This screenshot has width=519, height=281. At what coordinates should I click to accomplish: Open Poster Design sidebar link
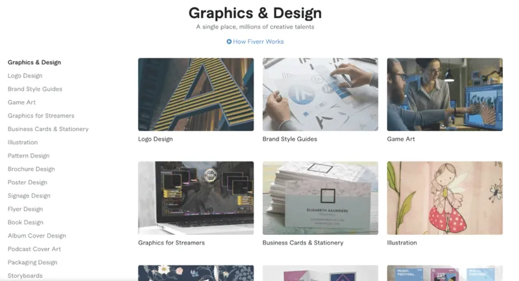pyautogui.click(x=27, y=182)
